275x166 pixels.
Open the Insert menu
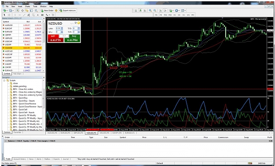[x=20, y=7]
